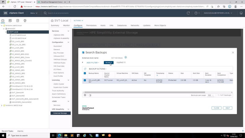Image resolution: width=245 pixels, height=138 pixels.
Task: Open the vSphere Menu dropdown
Action: [x=34, y=13]
